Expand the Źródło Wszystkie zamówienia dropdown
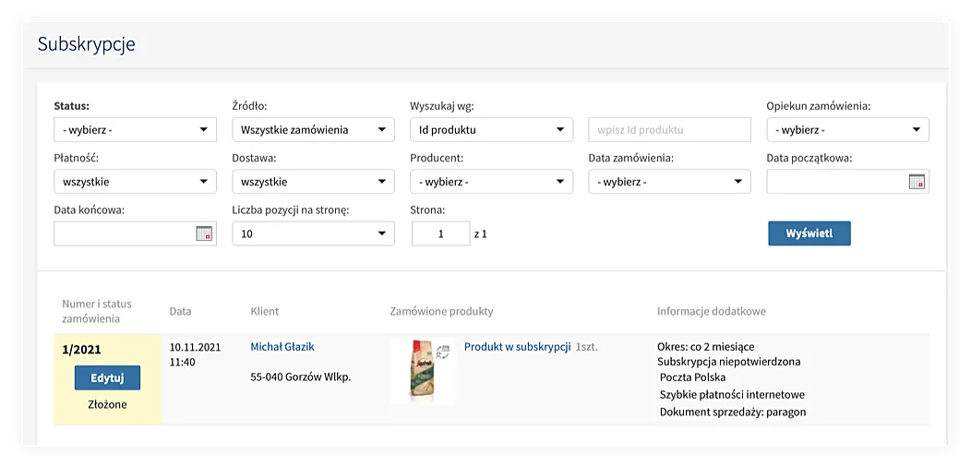The image size is (971, 467). (x=313, y=130)
